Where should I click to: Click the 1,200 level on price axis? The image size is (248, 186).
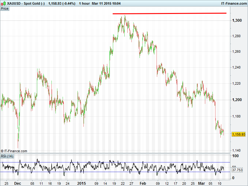click(237, 100)
